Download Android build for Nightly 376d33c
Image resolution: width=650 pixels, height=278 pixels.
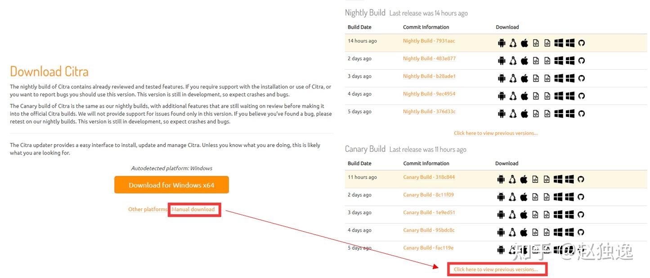[502, 114]
